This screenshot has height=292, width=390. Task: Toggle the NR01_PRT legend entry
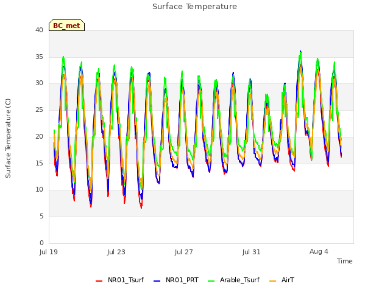(x=176, y=280)
